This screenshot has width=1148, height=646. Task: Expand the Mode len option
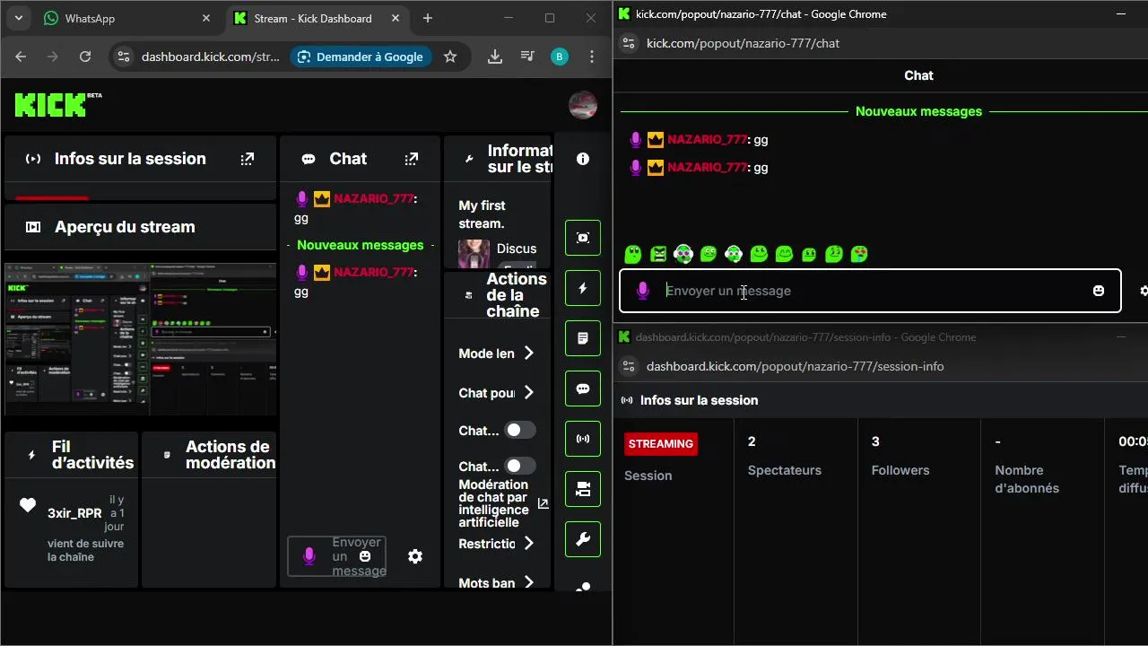tap(496, 354)
